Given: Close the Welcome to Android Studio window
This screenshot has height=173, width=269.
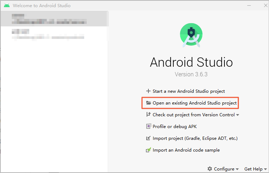Looking at the screenshot, I should (265, 5).
